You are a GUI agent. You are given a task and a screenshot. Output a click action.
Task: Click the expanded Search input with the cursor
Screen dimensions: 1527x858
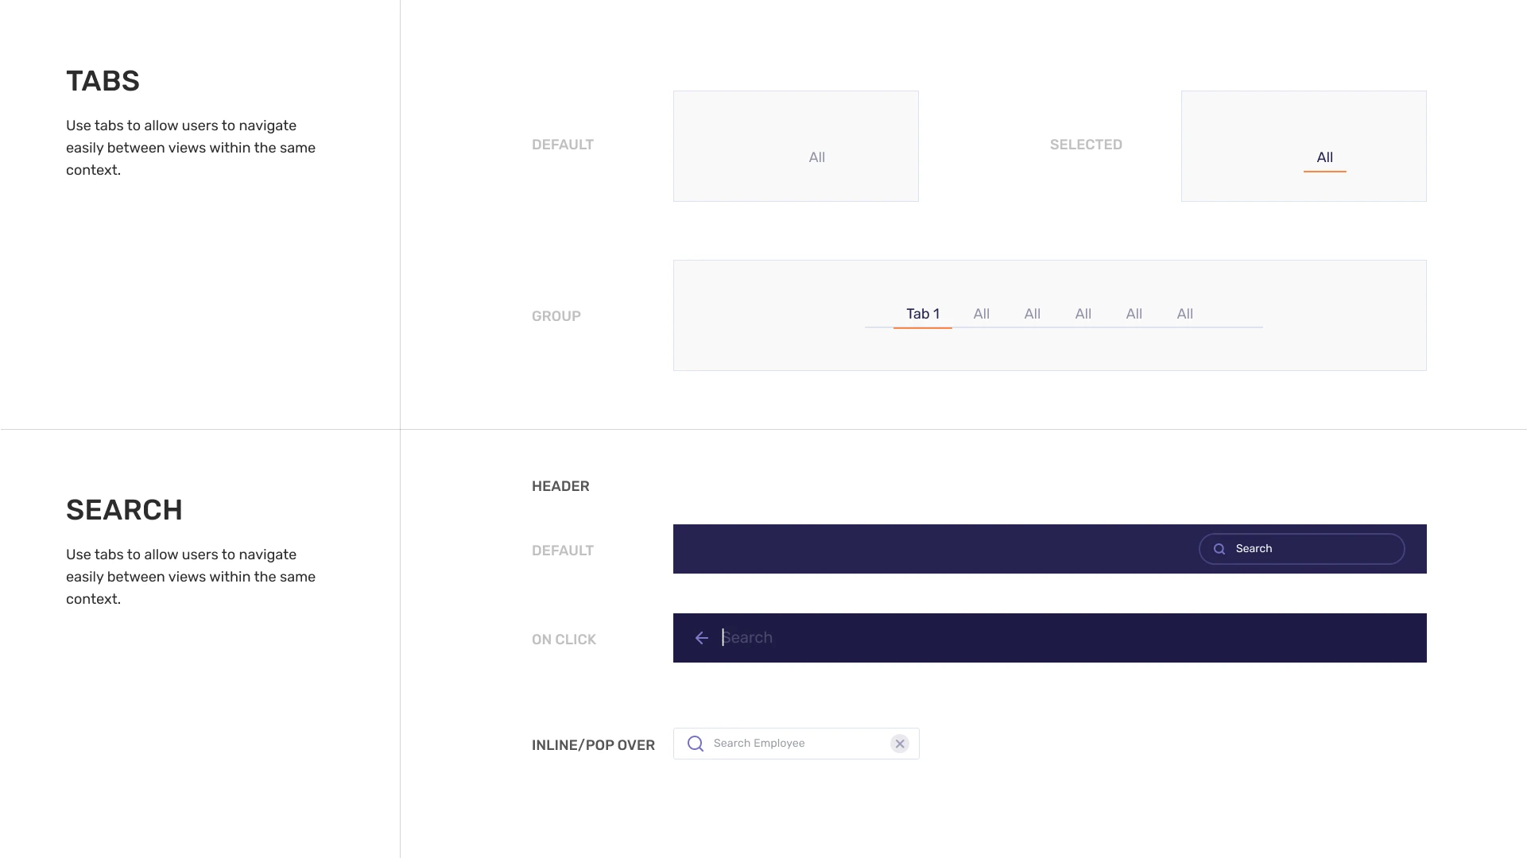pyautogui.click(x=1049, y=638)
